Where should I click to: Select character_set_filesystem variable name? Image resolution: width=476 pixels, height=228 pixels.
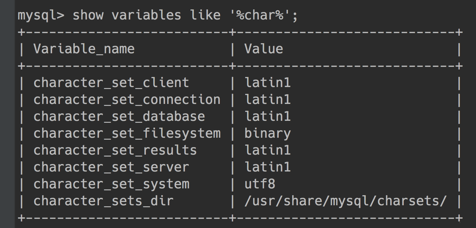point(127,133)
